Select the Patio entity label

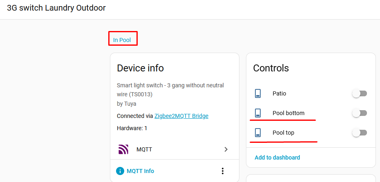(x=279, y=93)
